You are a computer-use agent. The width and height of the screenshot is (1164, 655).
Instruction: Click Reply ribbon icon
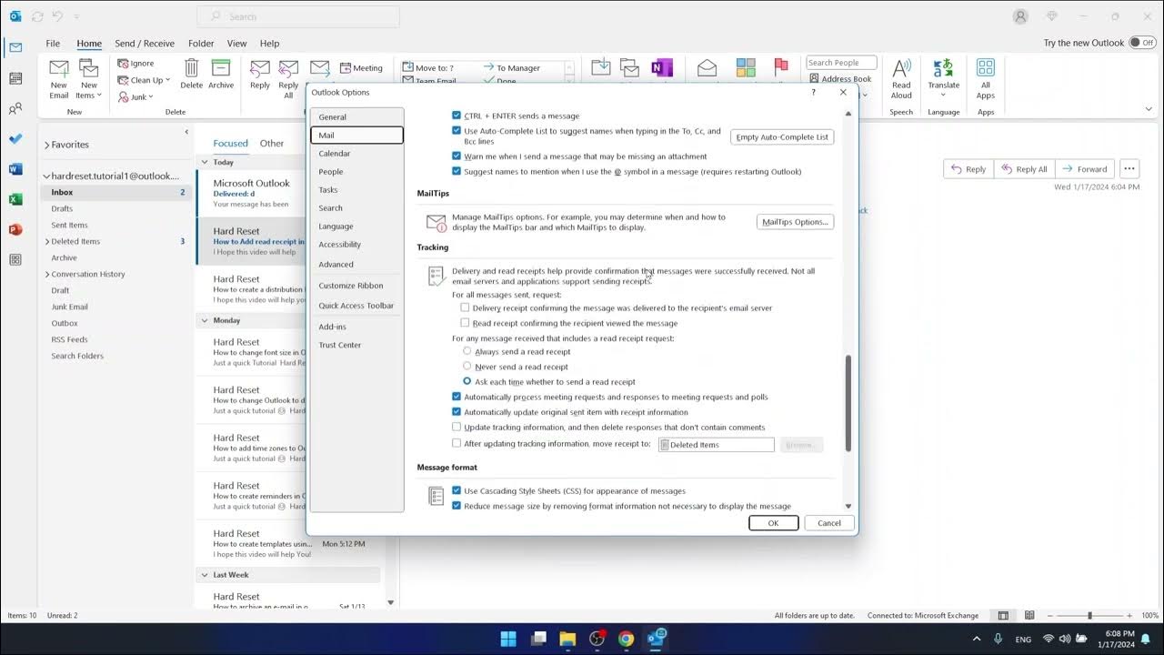260,68
